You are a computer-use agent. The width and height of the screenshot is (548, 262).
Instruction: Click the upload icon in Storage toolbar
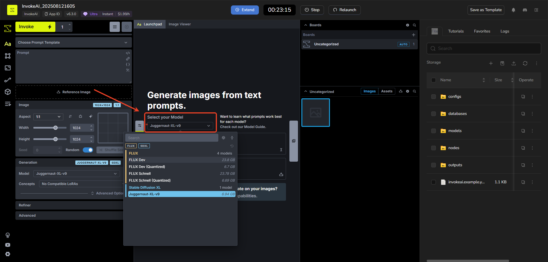(514, 63)
